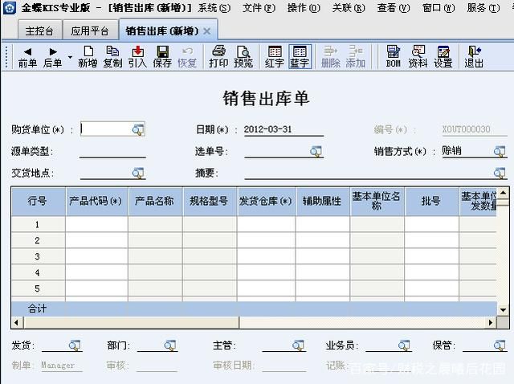Open the 关联(R) menu
514x384 pixels.
[349, 7]
